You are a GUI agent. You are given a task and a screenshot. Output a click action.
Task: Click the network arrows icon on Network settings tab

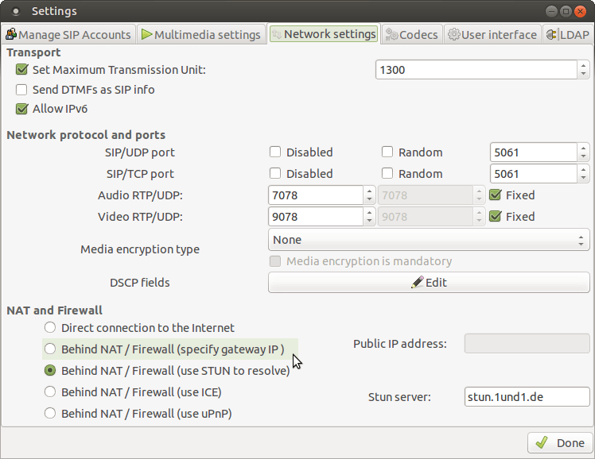coord(277,34)
